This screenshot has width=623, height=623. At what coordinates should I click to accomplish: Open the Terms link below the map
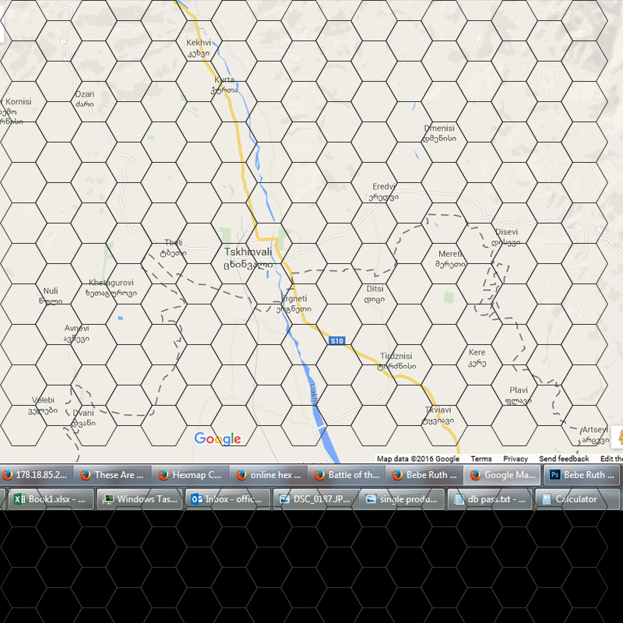[x=481, y=459]
